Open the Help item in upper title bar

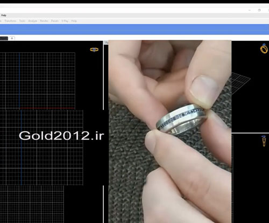[x=4, y=15]
